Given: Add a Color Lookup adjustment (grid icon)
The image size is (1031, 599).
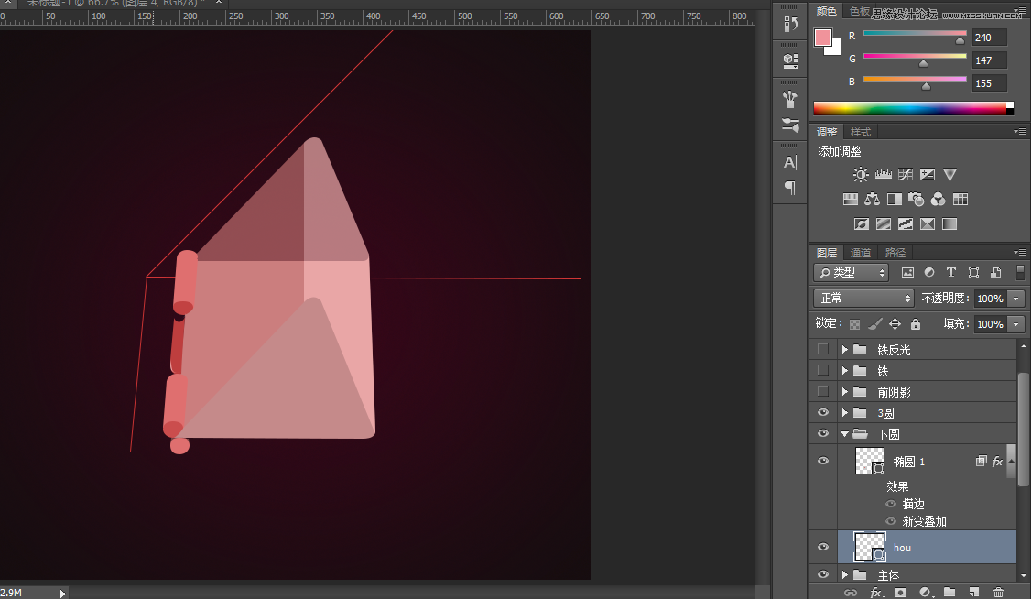Looking at the screenshot, I should [x=960, y=199].
